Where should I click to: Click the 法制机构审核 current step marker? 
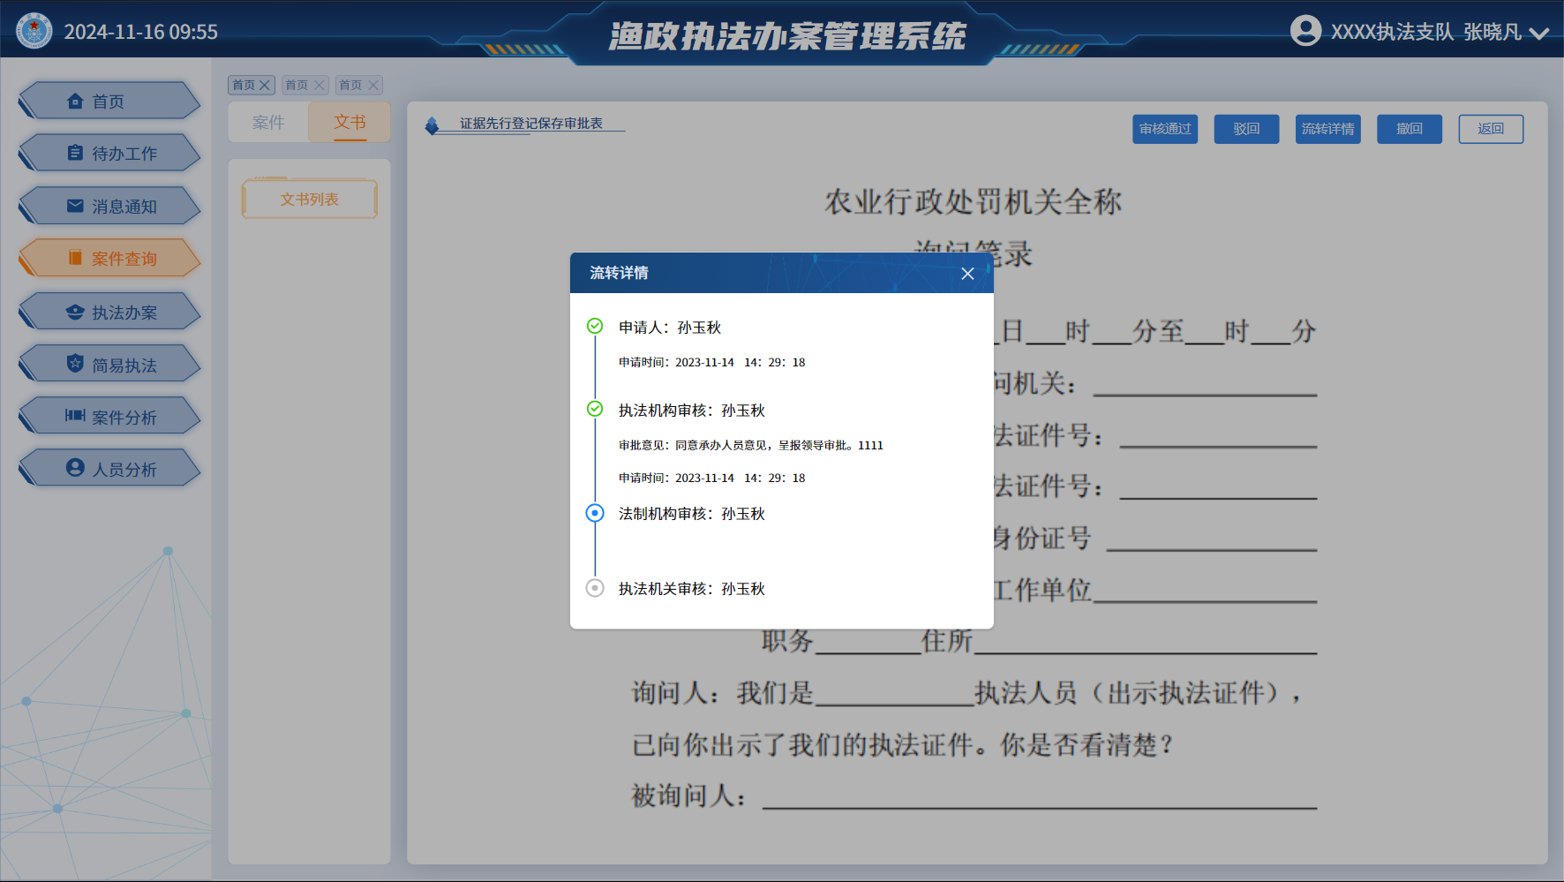tap(595, 513)
